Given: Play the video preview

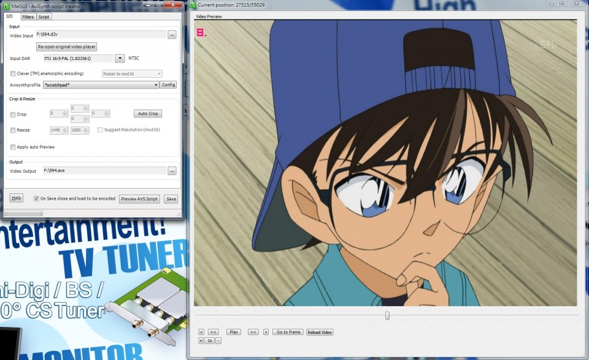Looking at the screenshot, I should (x=234, y=332).
